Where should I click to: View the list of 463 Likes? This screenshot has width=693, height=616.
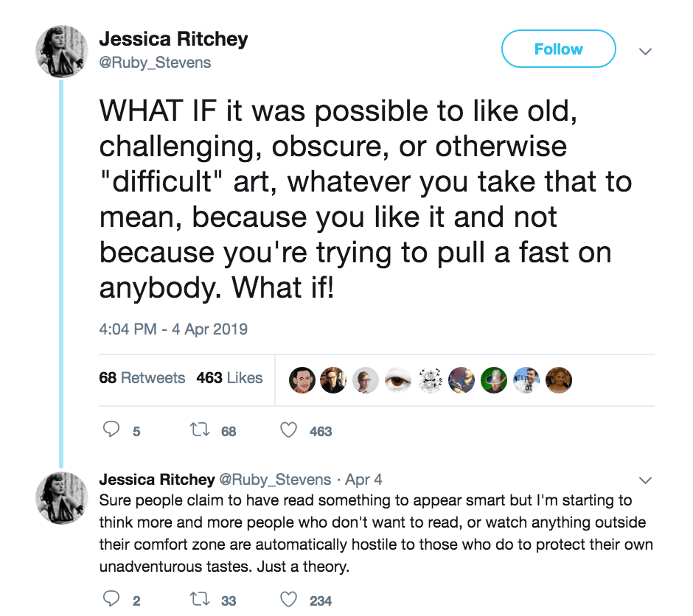point(229,378)
